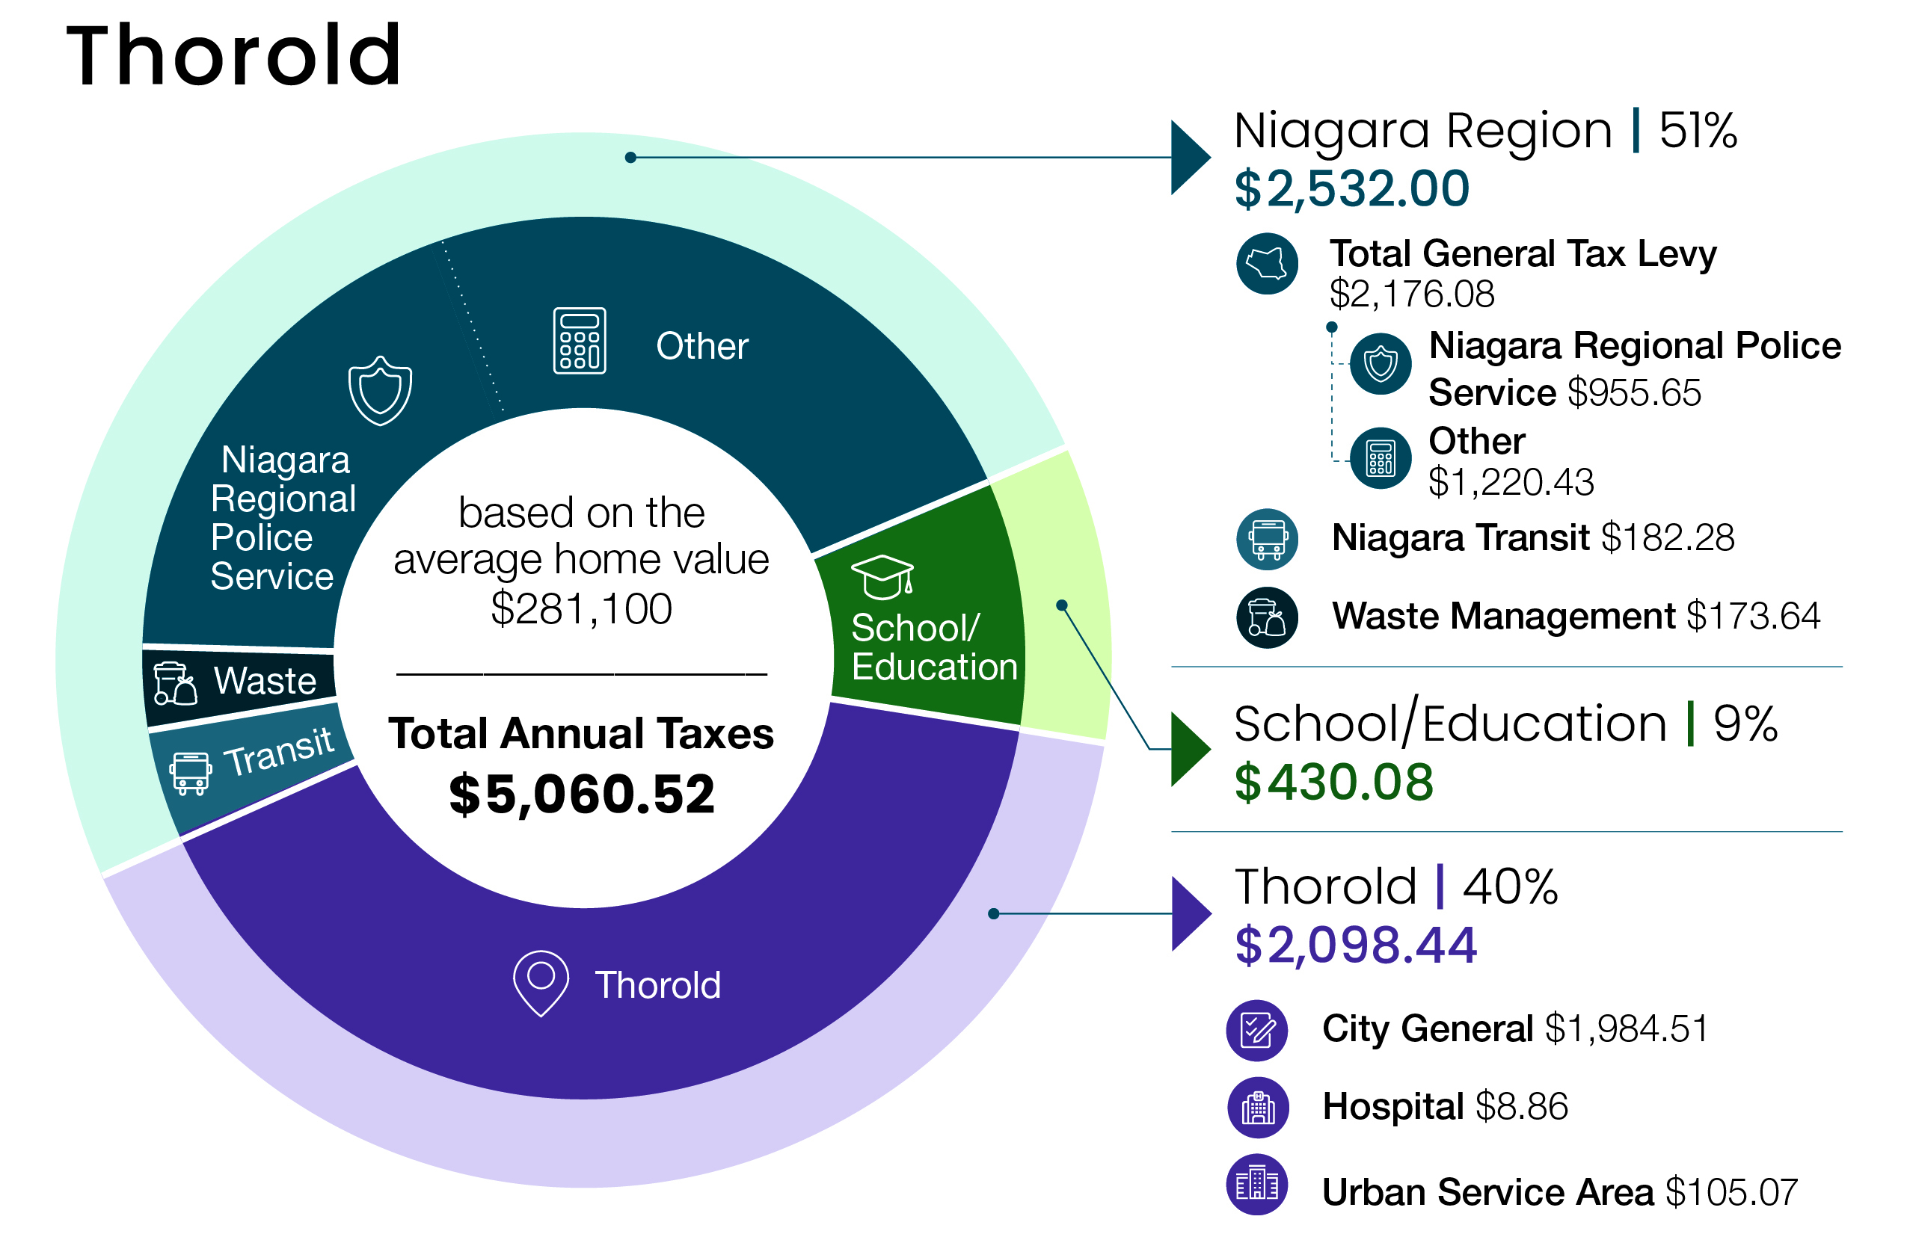Click the dark teal arrow beside Niagara Region

(x=1191, y=158)
